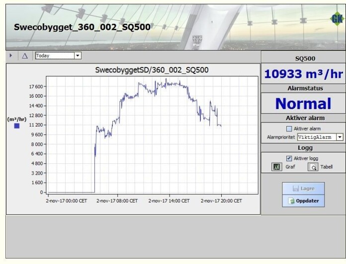Click the refresh icon on Oppdater
346x264 pixels.
[x=292, y=201]
